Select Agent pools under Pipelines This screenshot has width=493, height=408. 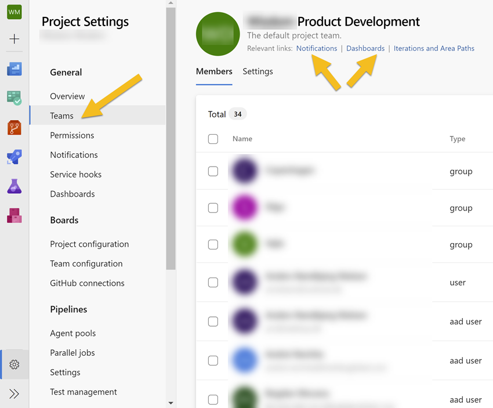tap(73, 333)
